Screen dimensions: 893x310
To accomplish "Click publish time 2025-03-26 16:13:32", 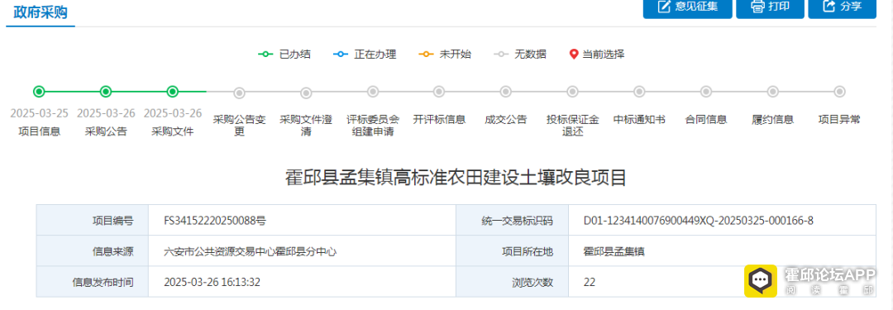I will coord(212,282).
